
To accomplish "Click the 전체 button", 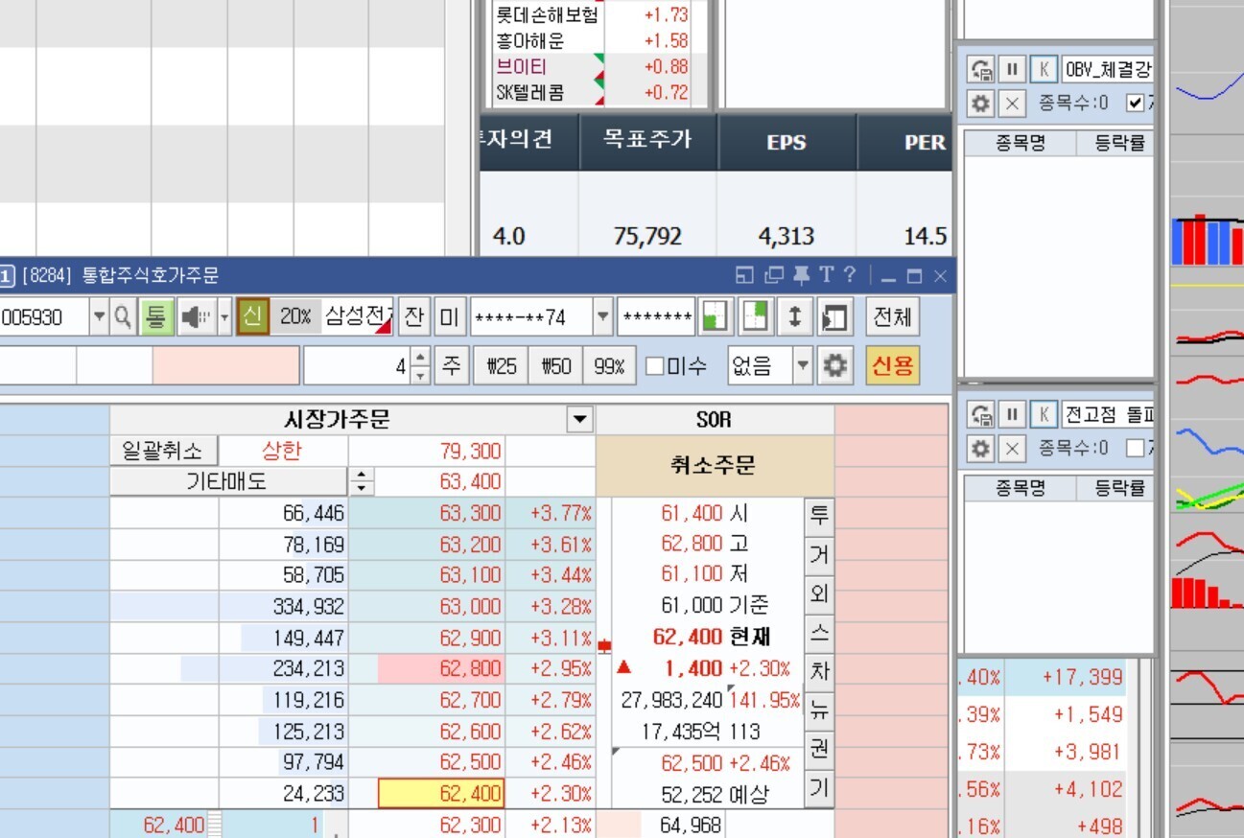I will click(893, 316).
